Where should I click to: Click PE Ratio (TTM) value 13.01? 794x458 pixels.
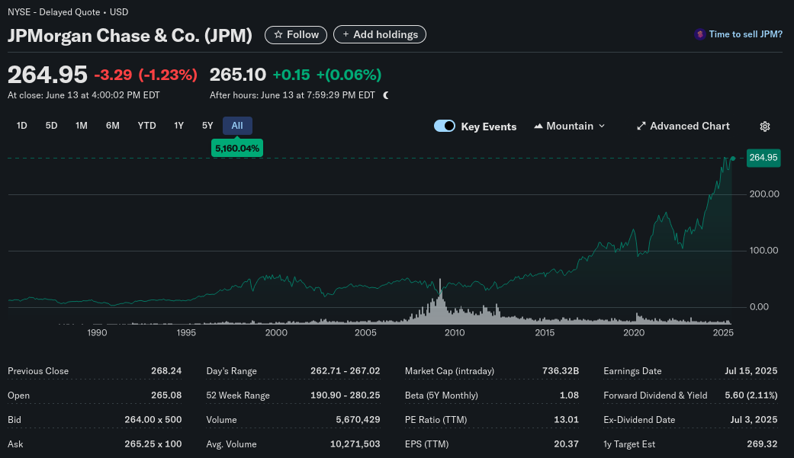point(566,420)
